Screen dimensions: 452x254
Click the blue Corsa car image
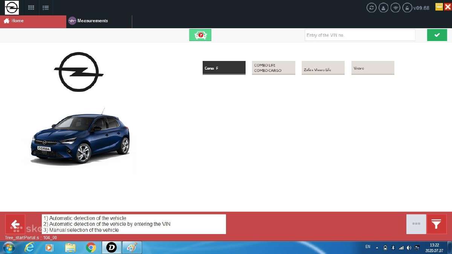coord(81,137)
